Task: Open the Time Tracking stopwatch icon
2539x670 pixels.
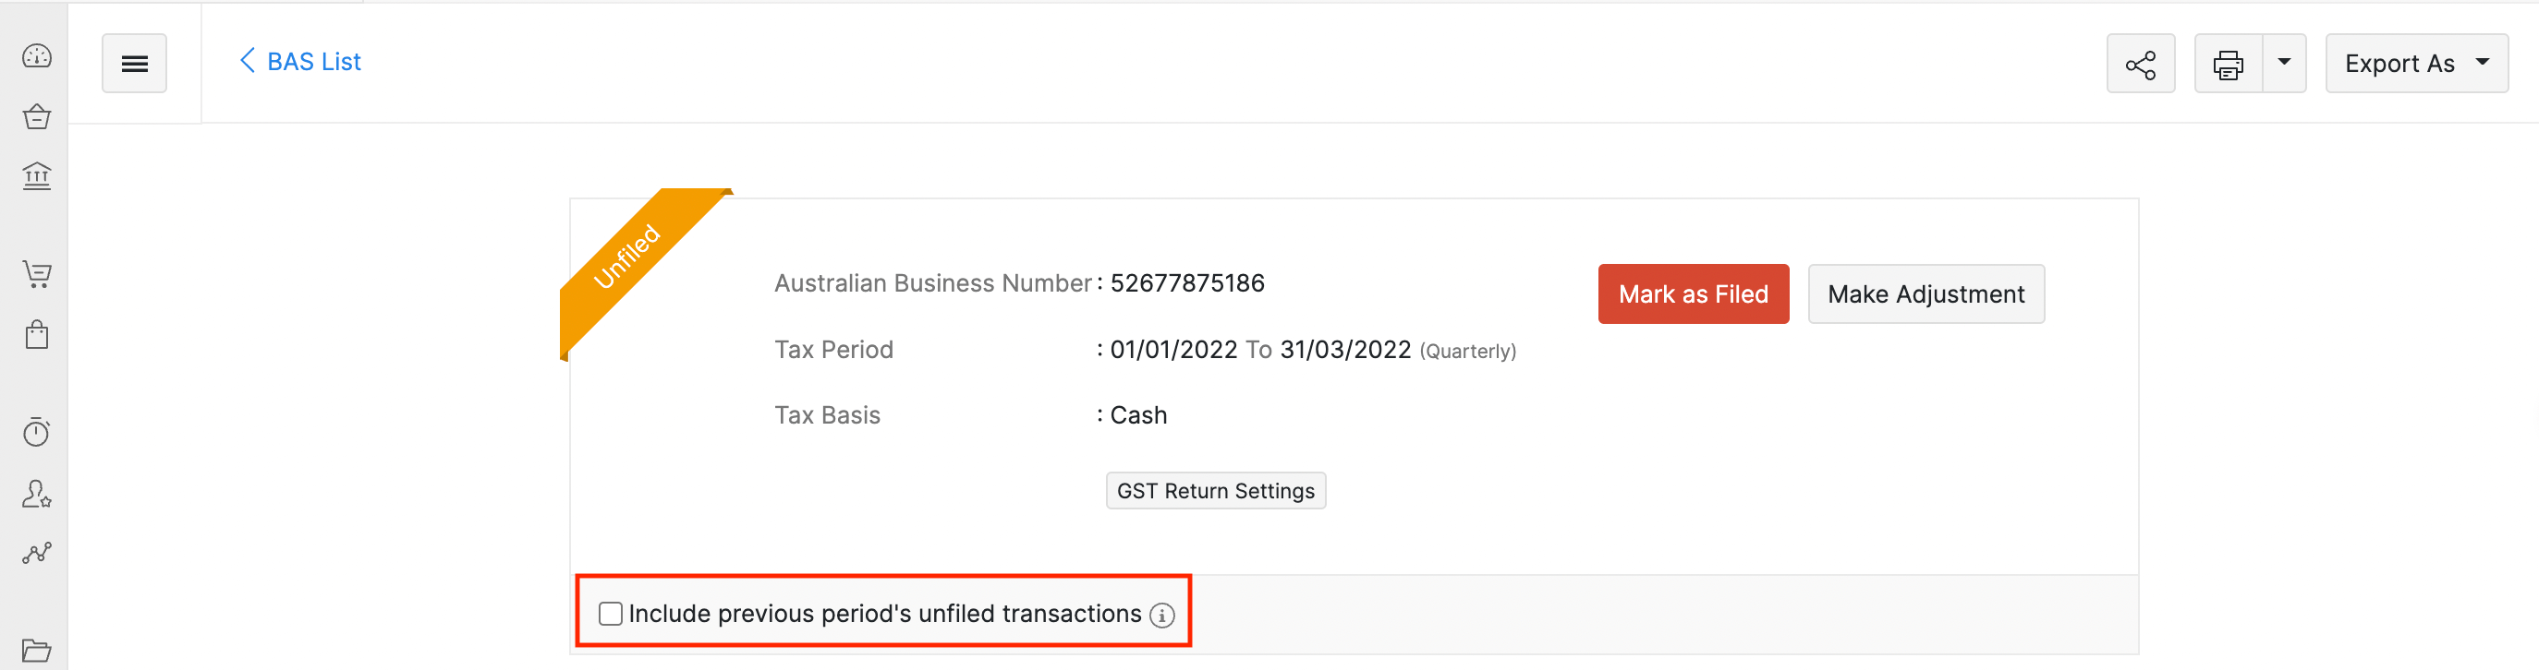Action: (36, 432)
